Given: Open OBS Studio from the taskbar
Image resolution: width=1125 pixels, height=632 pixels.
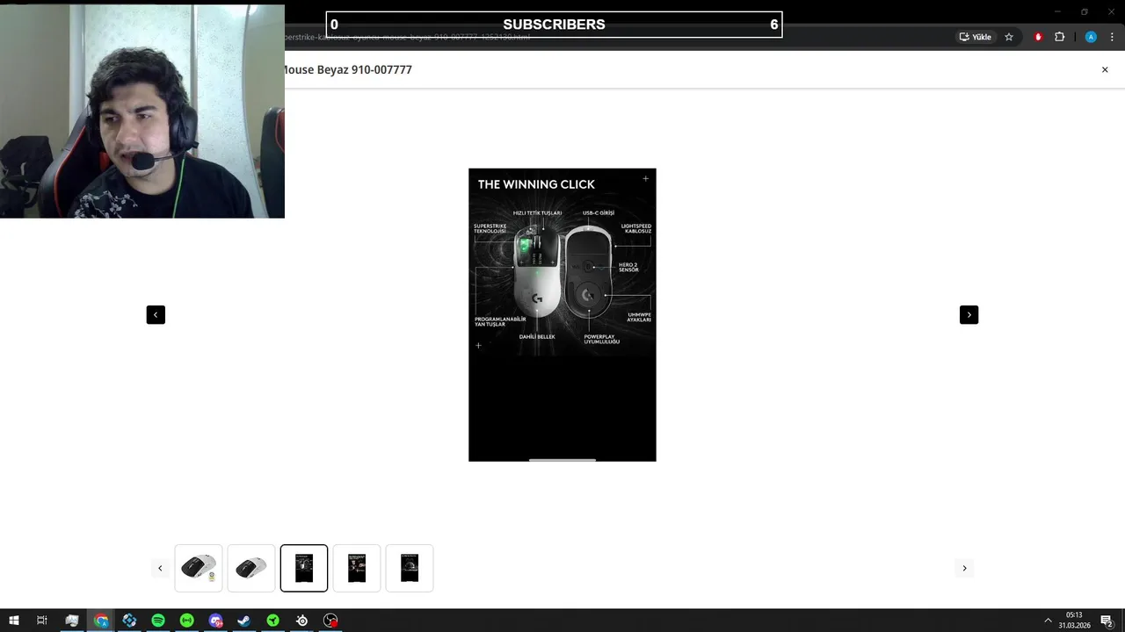Looking at the screenshot, I should [x=330, y=621].
